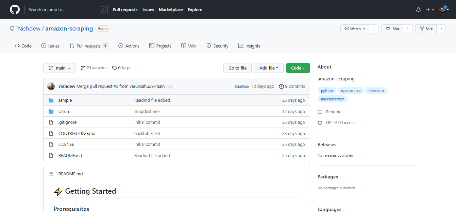Open the Insights tab
This screenshot has width=456, height=212.
pyautogui.click(x=249, y=46)
